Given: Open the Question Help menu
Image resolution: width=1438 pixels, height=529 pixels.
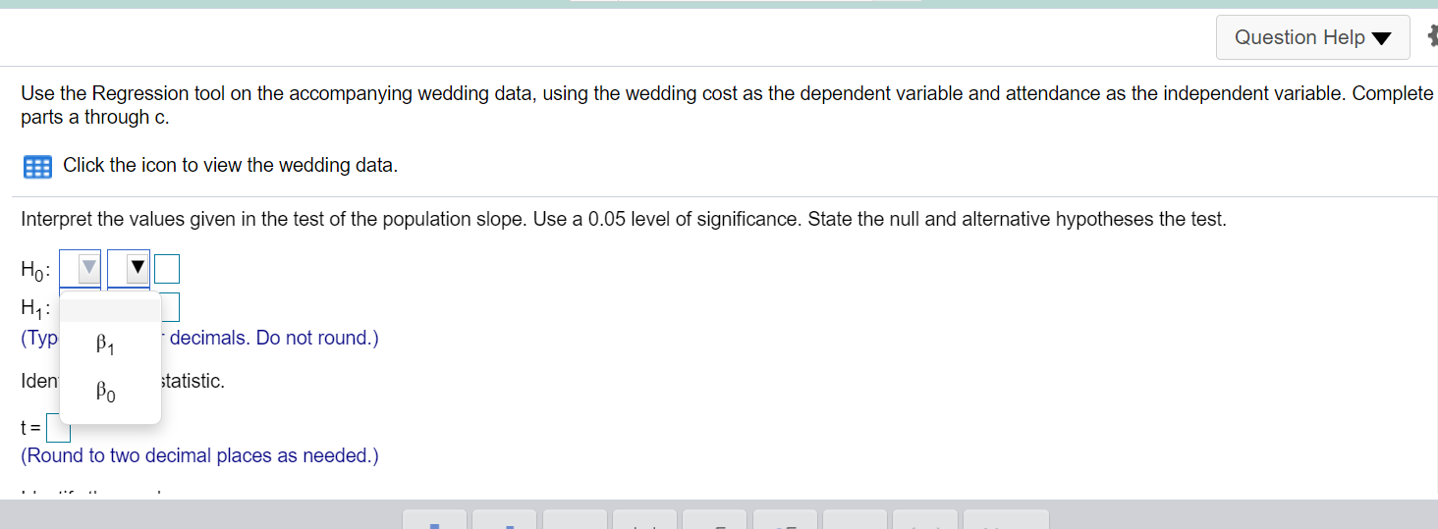Looking at the screenshot, I should [x=1312, y=37].
